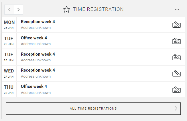Image resolution: width=187 pixels, height=121 pixels.
Task: Click the star icon beside Time Registration
Action: [x=66, y=9]
